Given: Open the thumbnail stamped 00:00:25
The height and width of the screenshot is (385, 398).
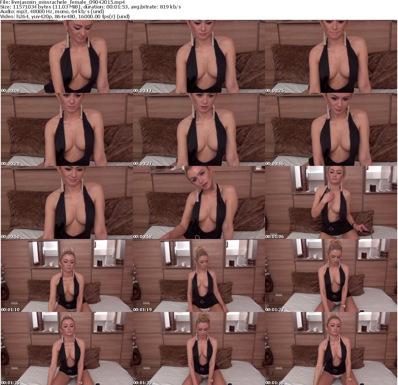Looking at the screenshot, I should (331, 56).
